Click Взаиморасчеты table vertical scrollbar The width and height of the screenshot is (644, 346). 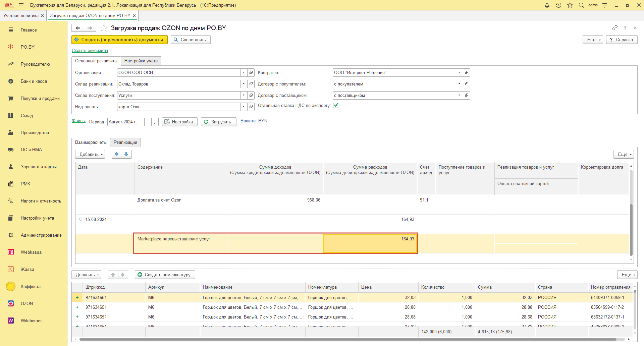631,230
